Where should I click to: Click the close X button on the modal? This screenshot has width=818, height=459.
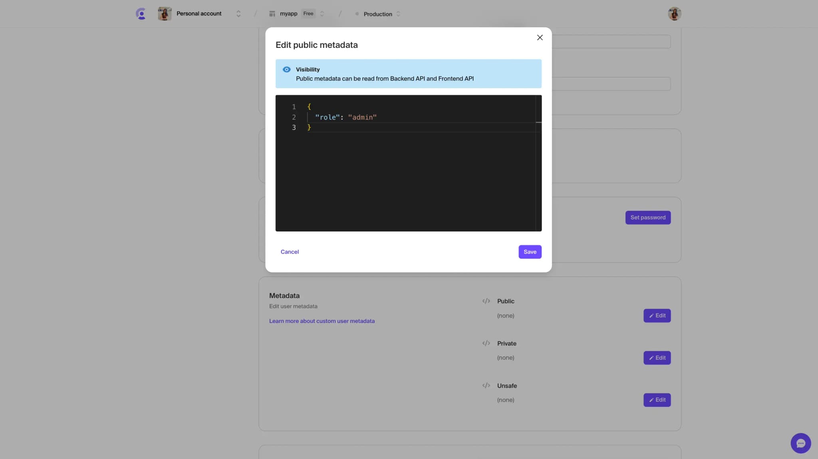pyautogui.click(x=539, y=38)
